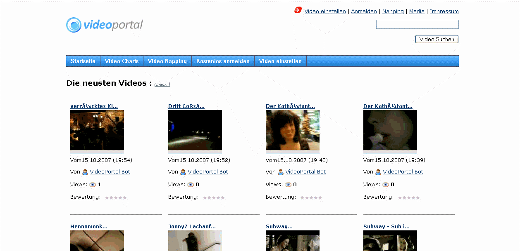Open the Video Napping navigation tab
Screen dimensions: 520x251
167,61
